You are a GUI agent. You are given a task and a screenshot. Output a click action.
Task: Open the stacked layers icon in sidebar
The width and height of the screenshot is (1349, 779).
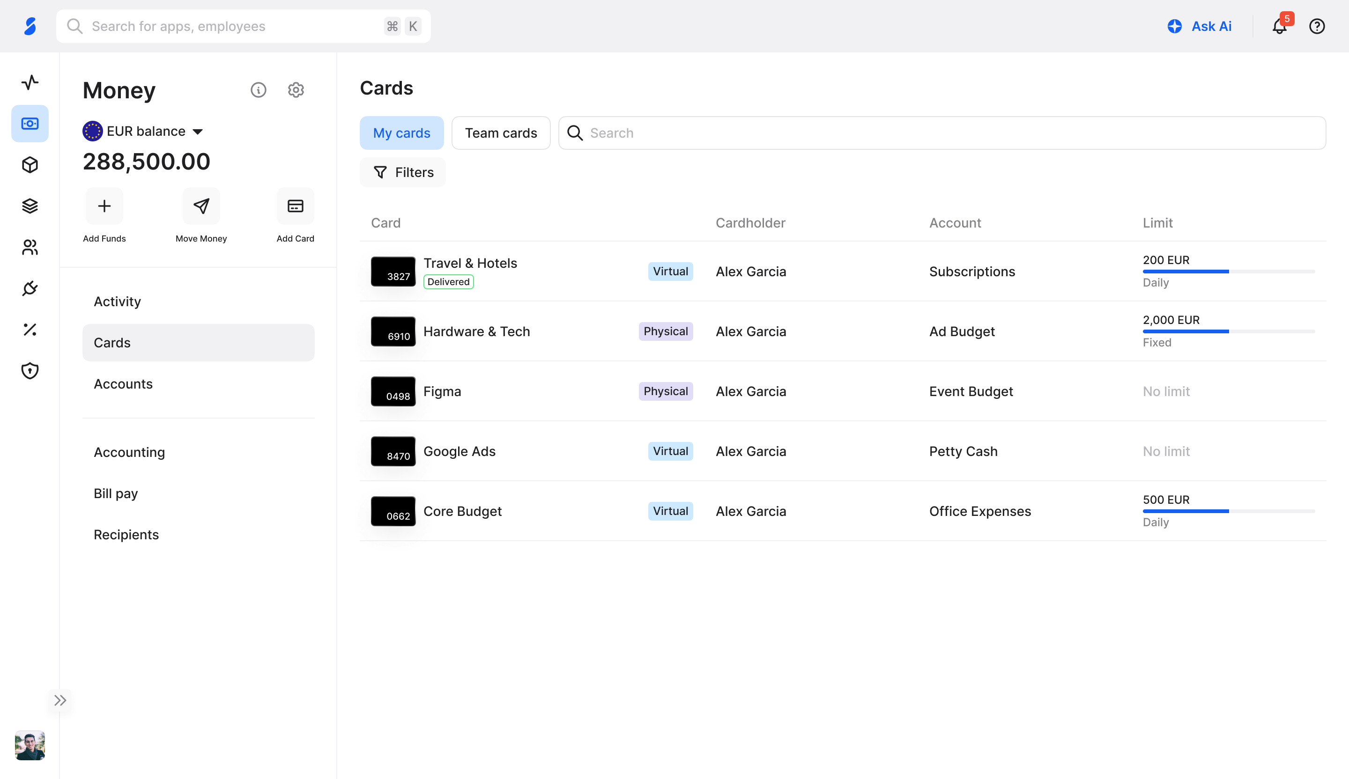30,206
